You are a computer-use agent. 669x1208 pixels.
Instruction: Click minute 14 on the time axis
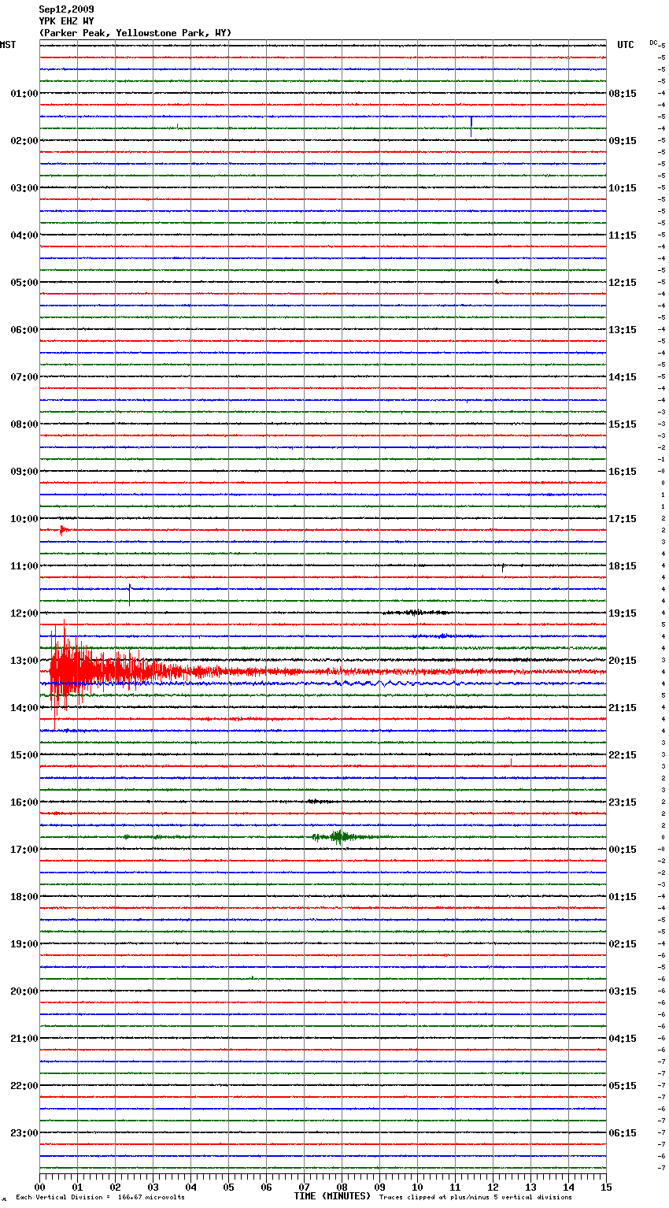[568, 1187]
